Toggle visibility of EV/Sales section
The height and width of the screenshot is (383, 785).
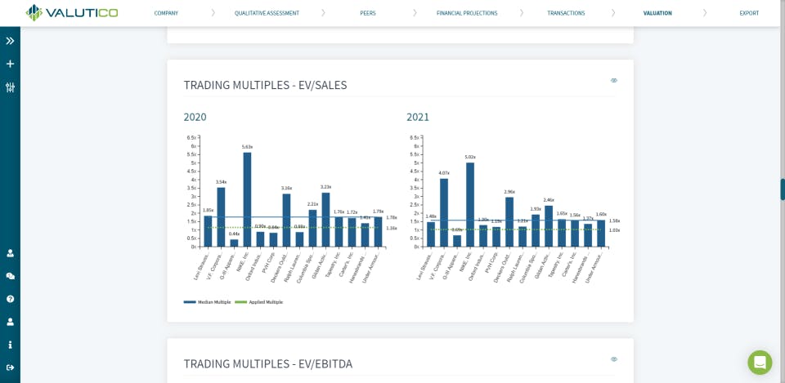click(614, 80)
